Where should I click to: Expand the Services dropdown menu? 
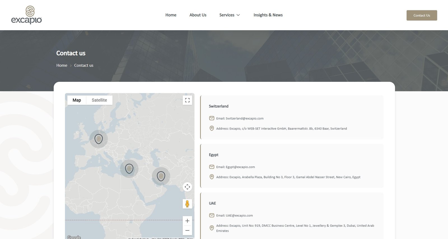point(230,15)
